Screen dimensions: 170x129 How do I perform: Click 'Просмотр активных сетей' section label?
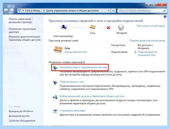[x=63, y=41]
